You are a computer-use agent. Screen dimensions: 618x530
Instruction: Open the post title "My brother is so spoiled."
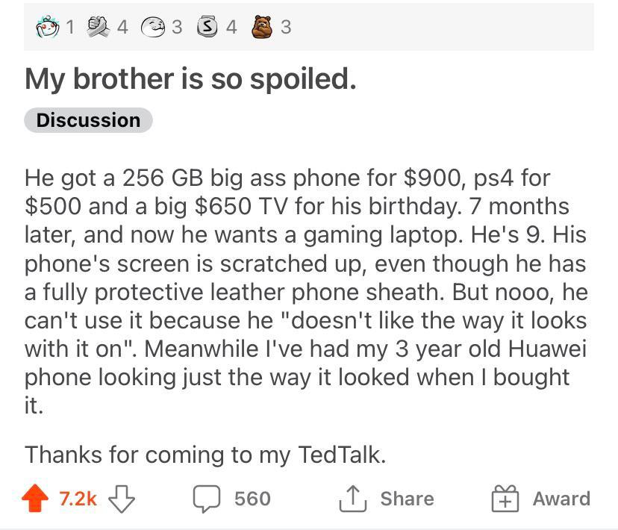coord(190,78)
